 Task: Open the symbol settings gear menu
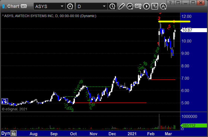coord(70,6)
